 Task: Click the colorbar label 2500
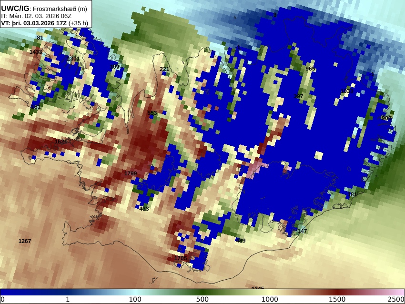pos(396,300)
